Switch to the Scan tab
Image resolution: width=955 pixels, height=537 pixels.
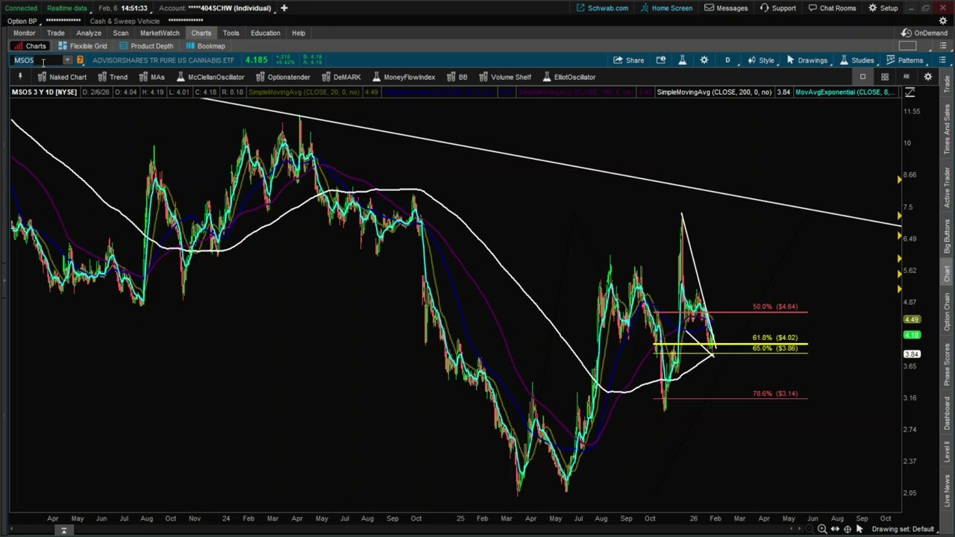(x=120, y=33)
